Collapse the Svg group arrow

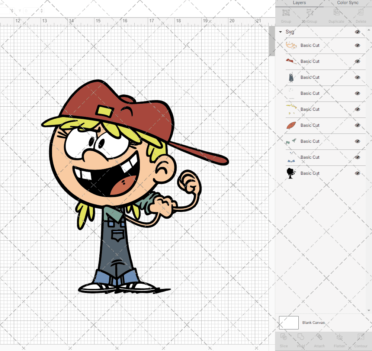coord(280,32)
